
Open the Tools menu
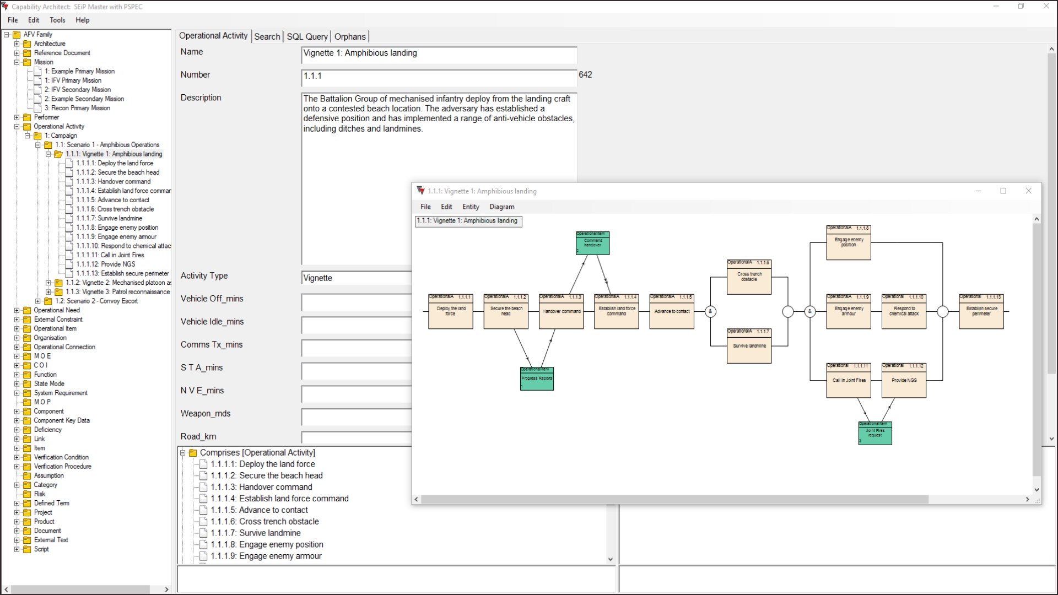(x=57, y=20)
